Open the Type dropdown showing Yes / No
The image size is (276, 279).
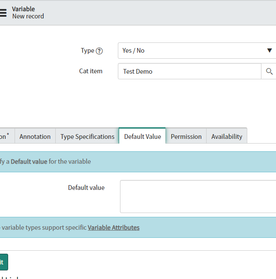(197, 51)
